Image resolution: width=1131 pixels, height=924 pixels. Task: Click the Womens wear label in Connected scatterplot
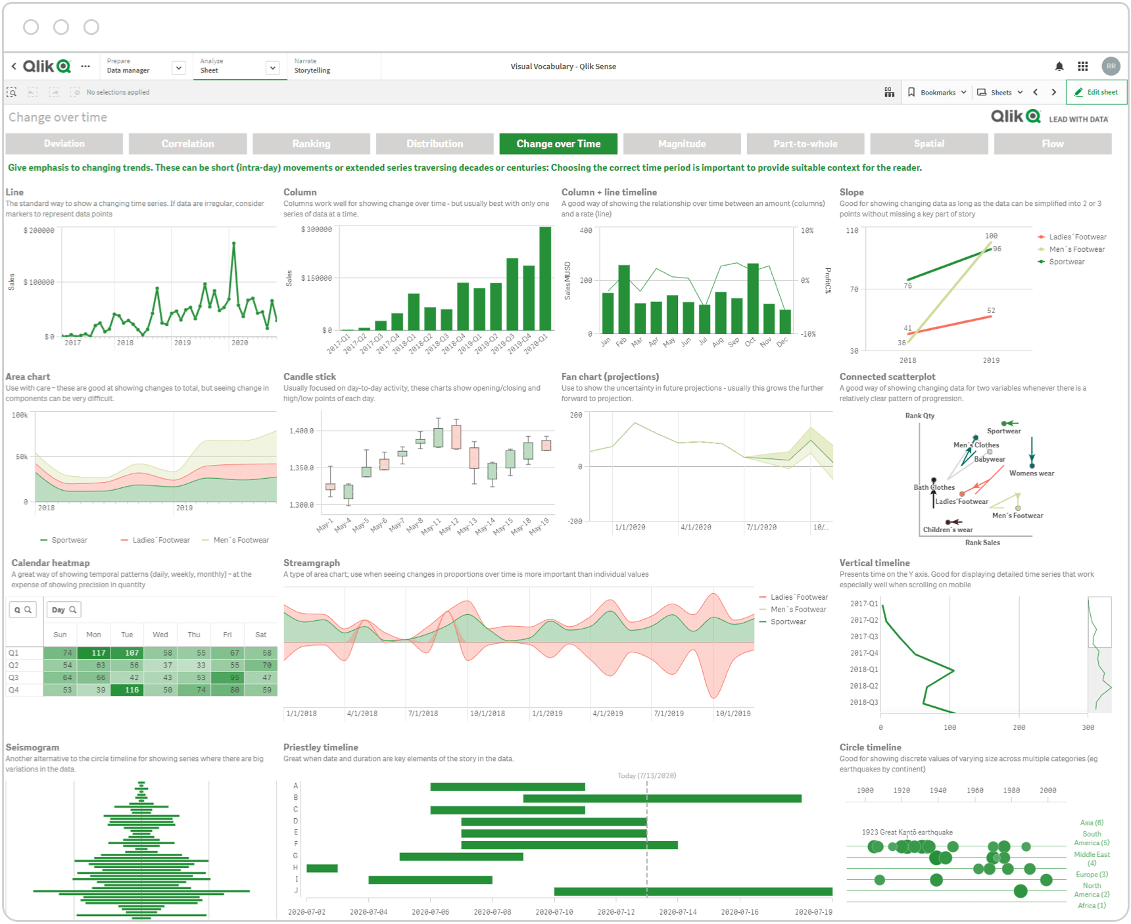1032,474
